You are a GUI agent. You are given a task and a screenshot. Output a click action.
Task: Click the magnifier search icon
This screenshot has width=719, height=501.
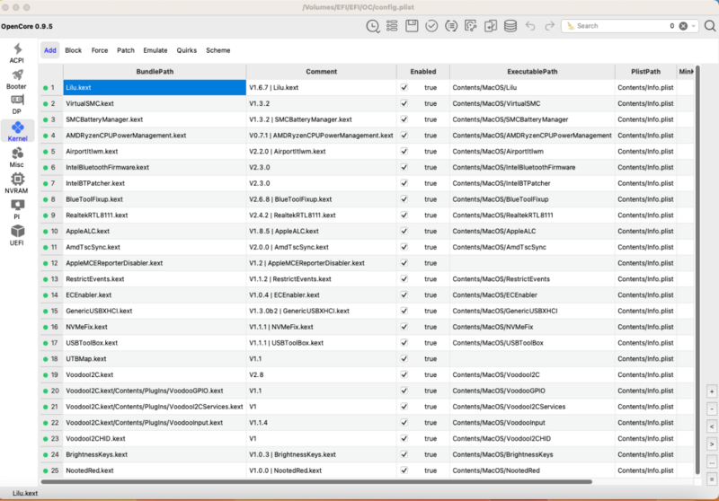tap(710, 26)
